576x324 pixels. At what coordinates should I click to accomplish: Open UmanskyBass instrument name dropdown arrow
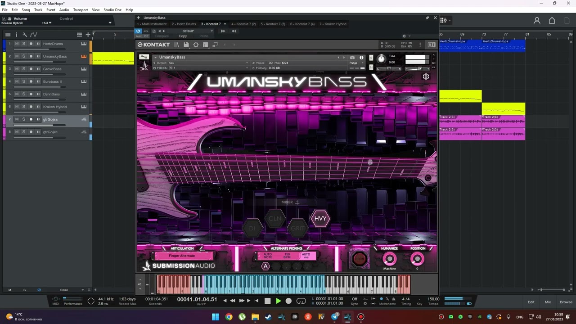[155, 57]
